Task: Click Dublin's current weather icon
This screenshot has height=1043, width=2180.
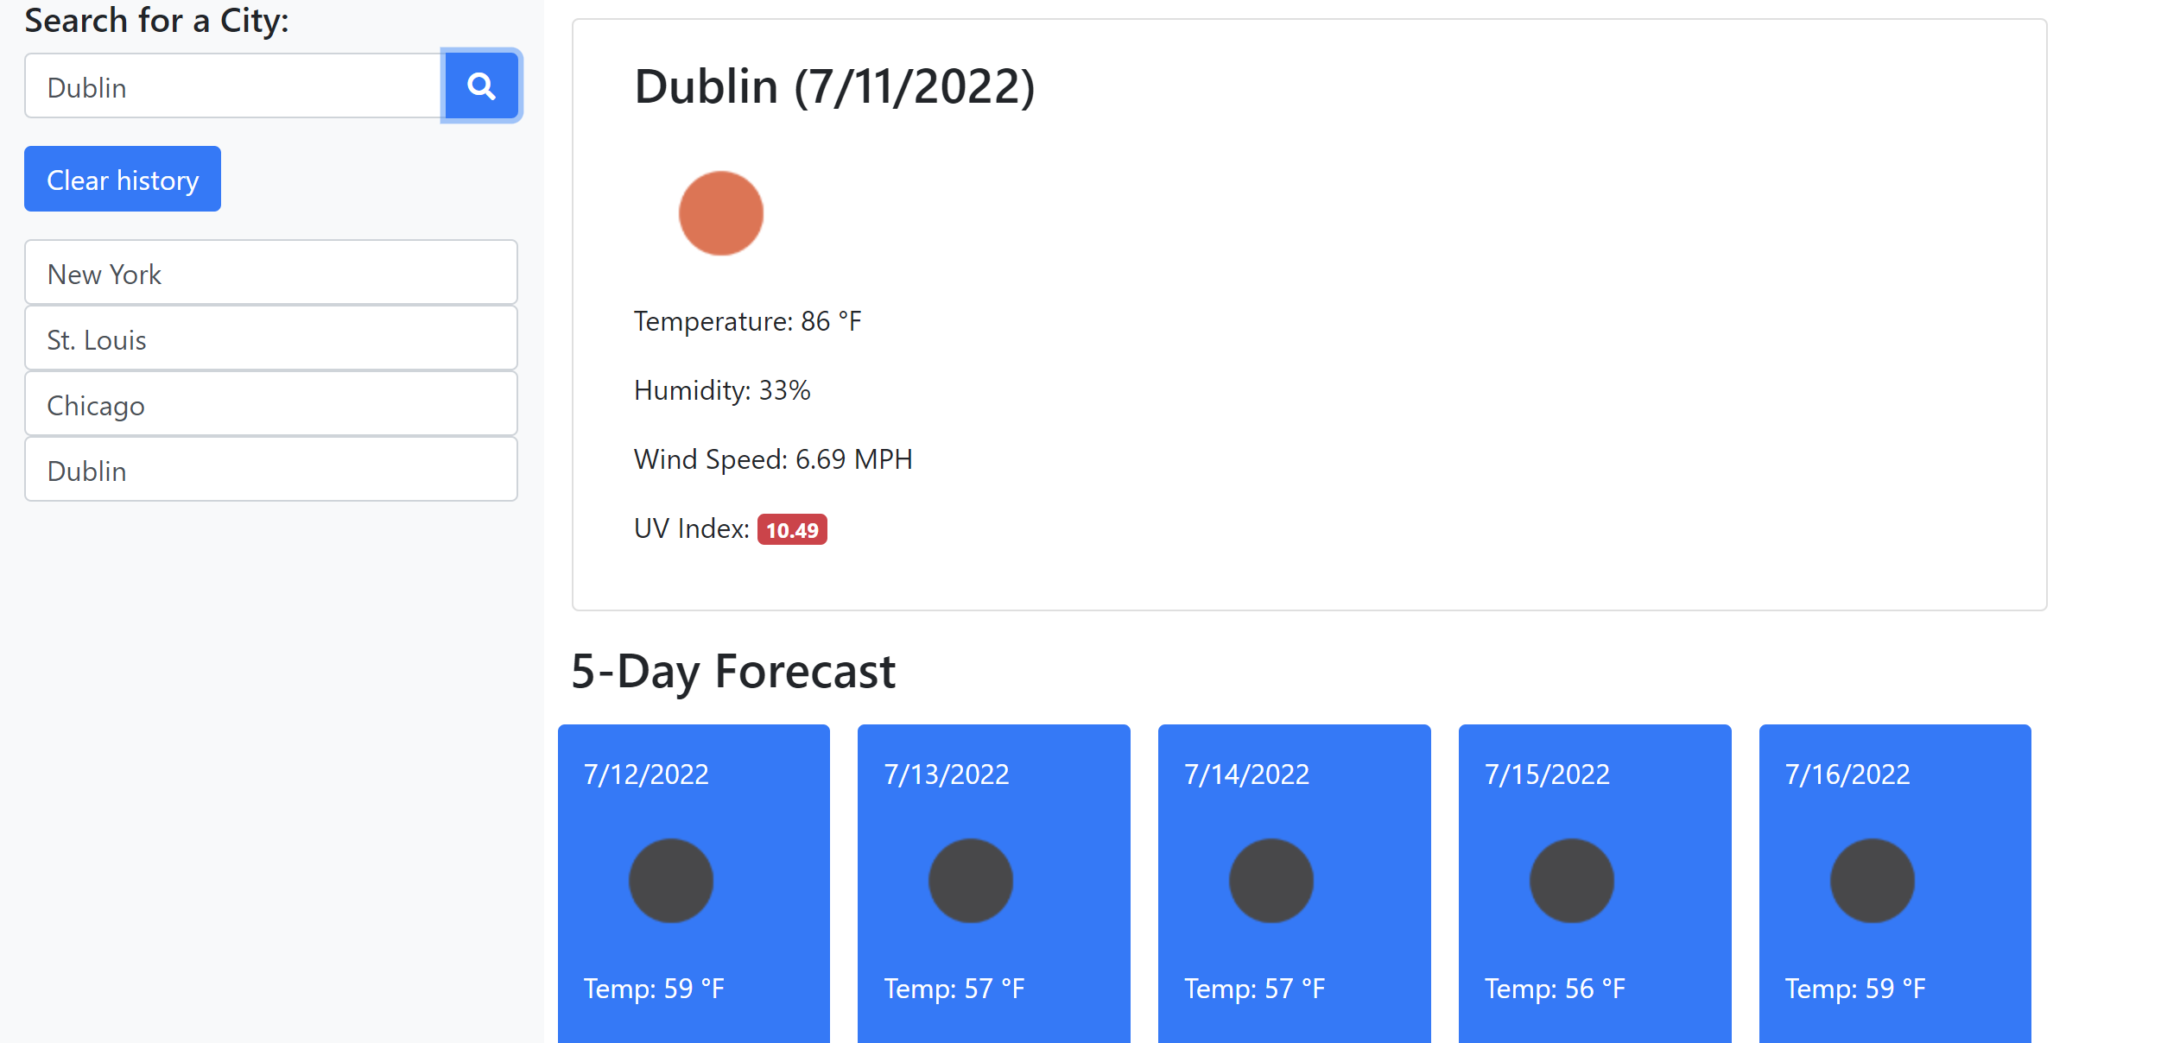Action: [x=721, y=213]
